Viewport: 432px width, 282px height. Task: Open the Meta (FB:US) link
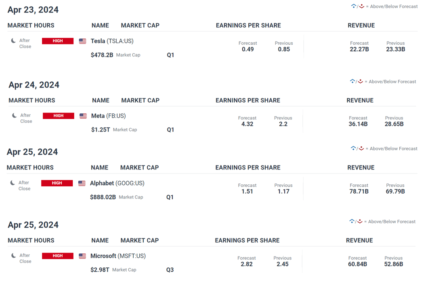[109, 116]
